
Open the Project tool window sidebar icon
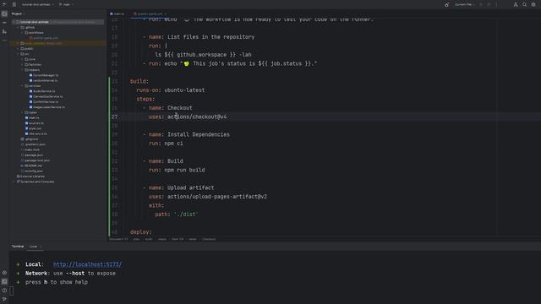click(4, 14)
